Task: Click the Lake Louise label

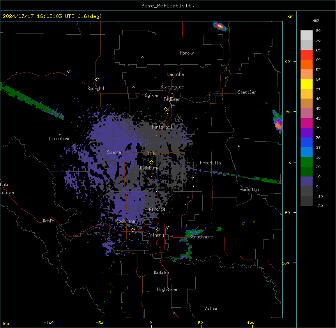Action: pos(7,189)
